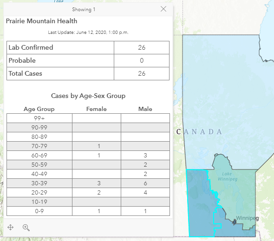The height and width of the screenshot is (241, 274).
Task: Click the Total Cases value 26
Action: tap(142, 73)
